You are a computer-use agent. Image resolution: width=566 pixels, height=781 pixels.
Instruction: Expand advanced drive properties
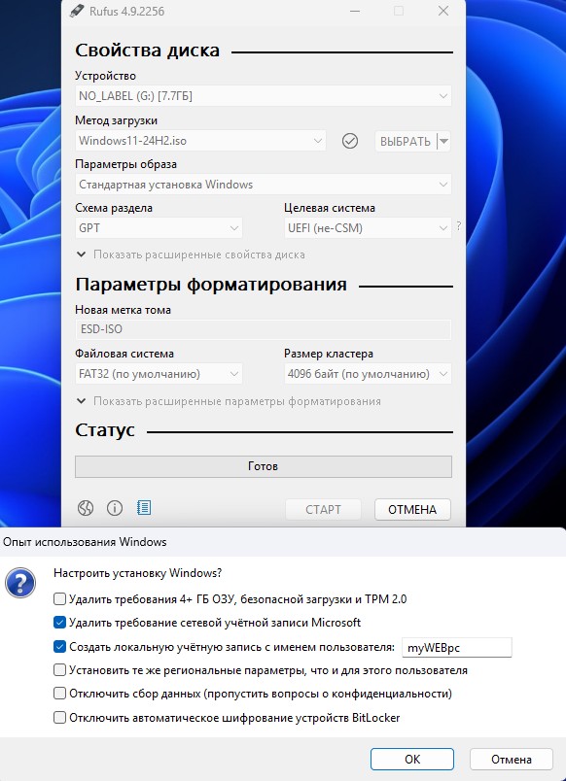pos(190,255)
